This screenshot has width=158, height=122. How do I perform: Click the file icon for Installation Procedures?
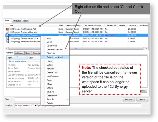tap(7, 41)
